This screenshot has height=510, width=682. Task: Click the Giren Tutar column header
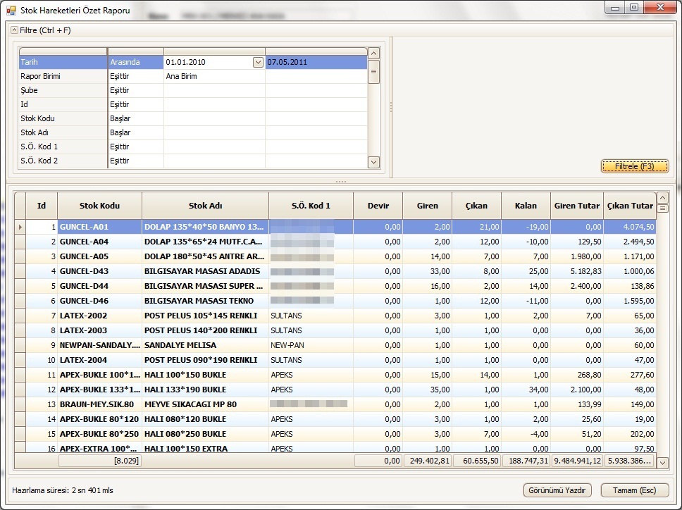point(577,206)
